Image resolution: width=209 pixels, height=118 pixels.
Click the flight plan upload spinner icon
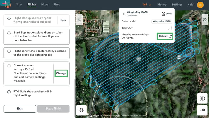tap(9, 18)
